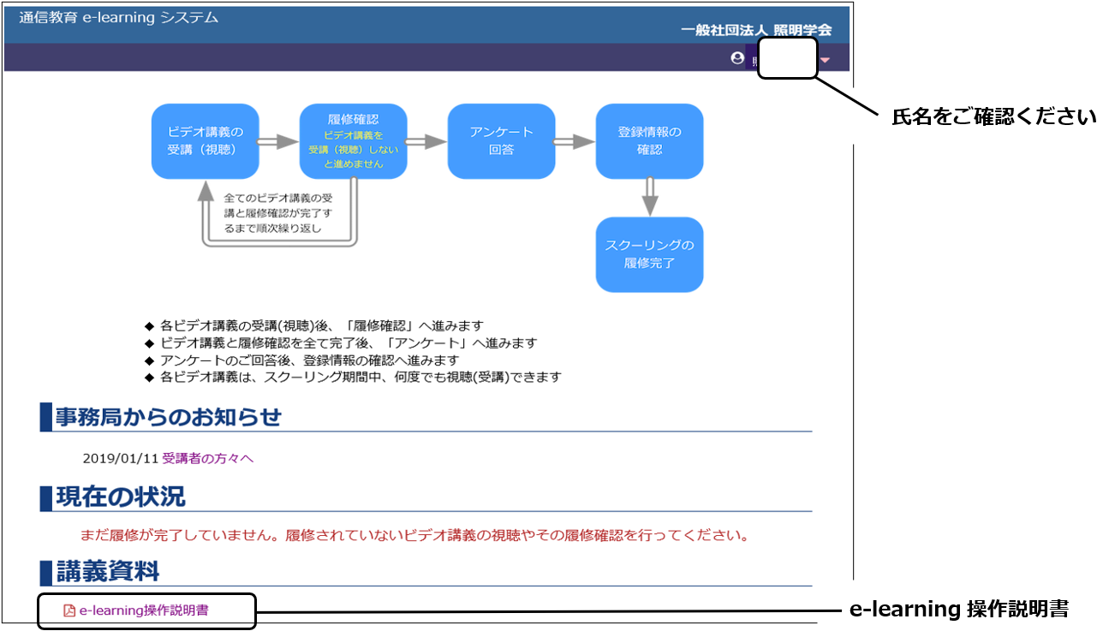Click the 通信教育 e-learning システム title
The width and height of the screenshot is (1097, 631).
[118, 17]
